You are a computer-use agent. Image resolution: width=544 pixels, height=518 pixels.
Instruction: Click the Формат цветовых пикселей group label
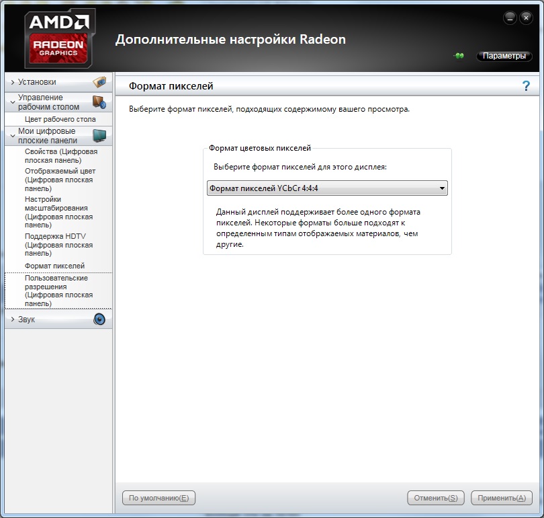tap(260, 148)
